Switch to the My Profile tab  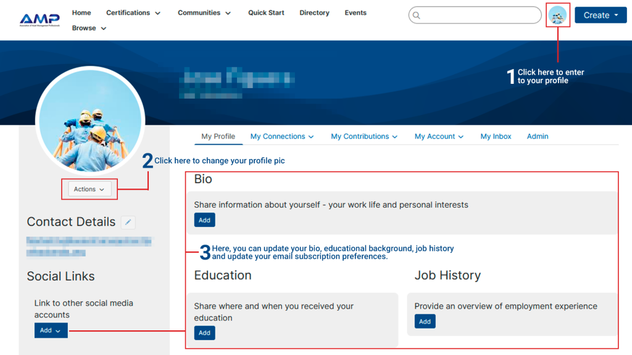(x=218, y=137)
